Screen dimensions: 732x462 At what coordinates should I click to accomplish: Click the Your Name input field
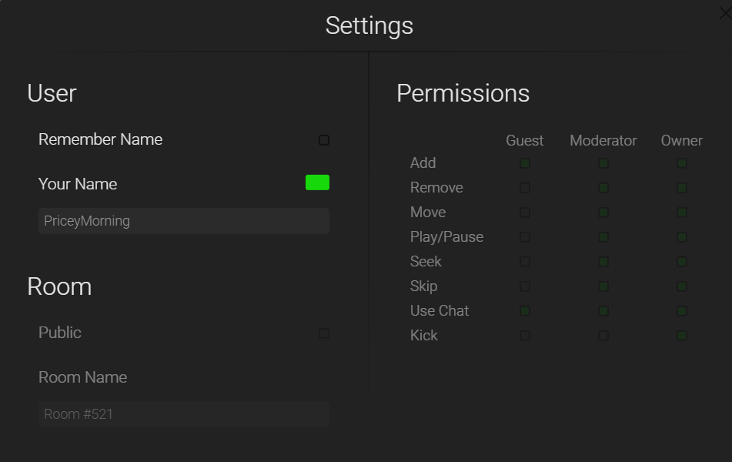[x=184, y=221]
